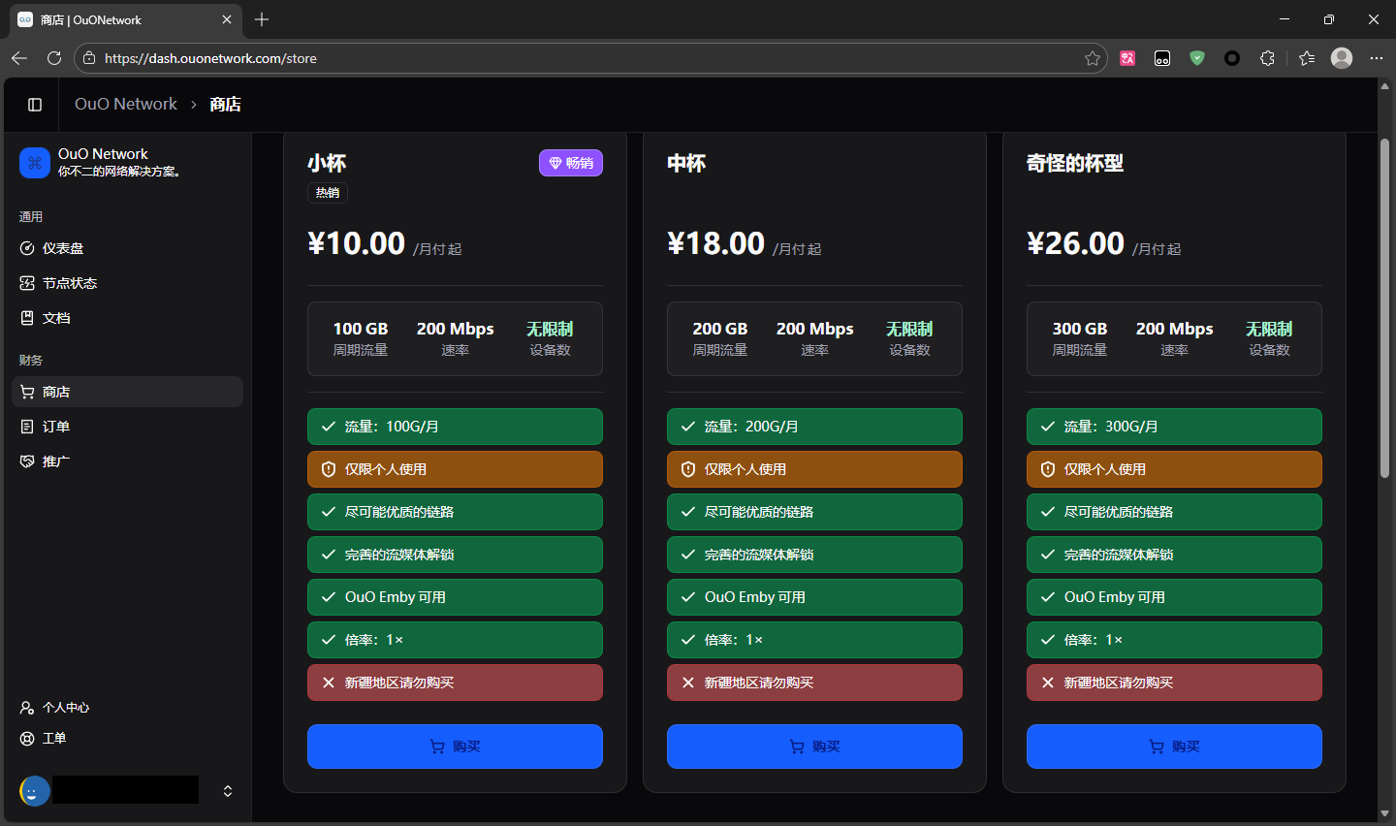Refresh the page using reload icon
This screenshot has height=826, width=1396.
click(54, 58)
